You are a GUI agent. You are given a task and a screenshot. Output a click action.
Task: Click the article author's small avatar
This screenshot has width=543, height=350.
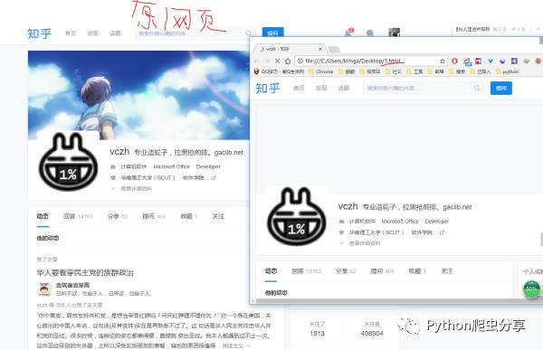[x=44, y=289]
